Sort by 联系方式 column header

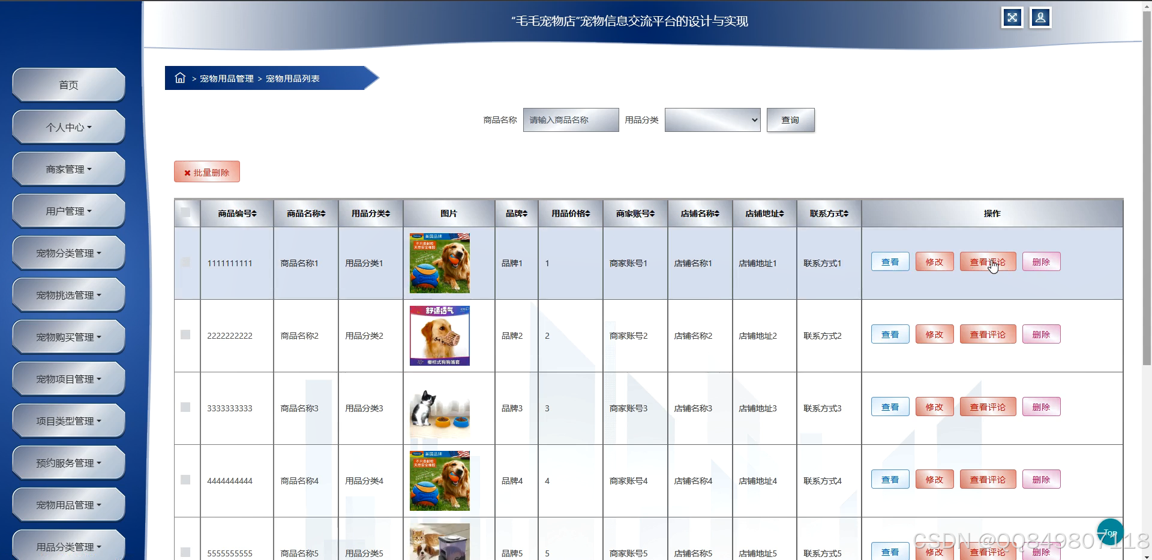point(829,213)
